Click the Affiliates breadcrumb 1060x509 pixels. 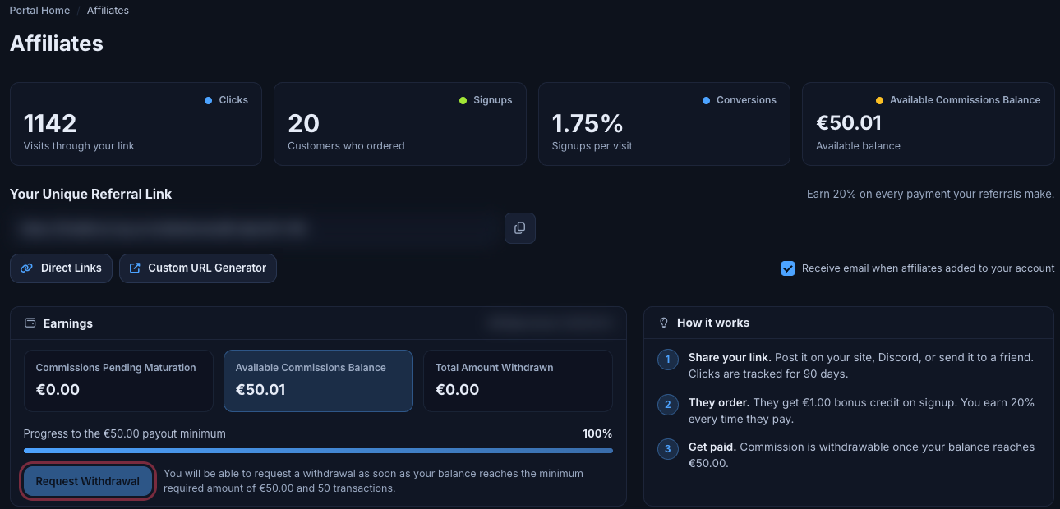[x=108, y=11]
